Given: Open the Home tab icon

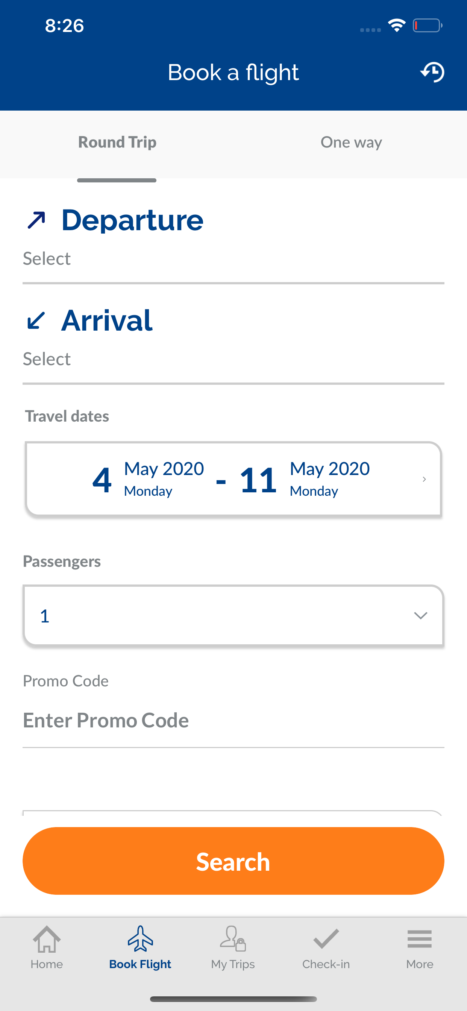Looking at the screenshot, I should [x=47, y=939].
